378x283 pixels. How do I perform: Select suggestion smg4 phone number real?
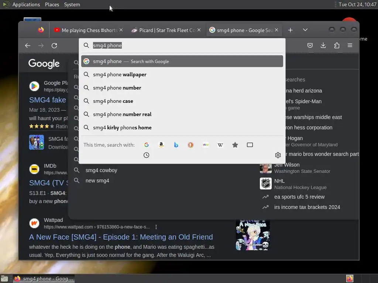(182, 114)
